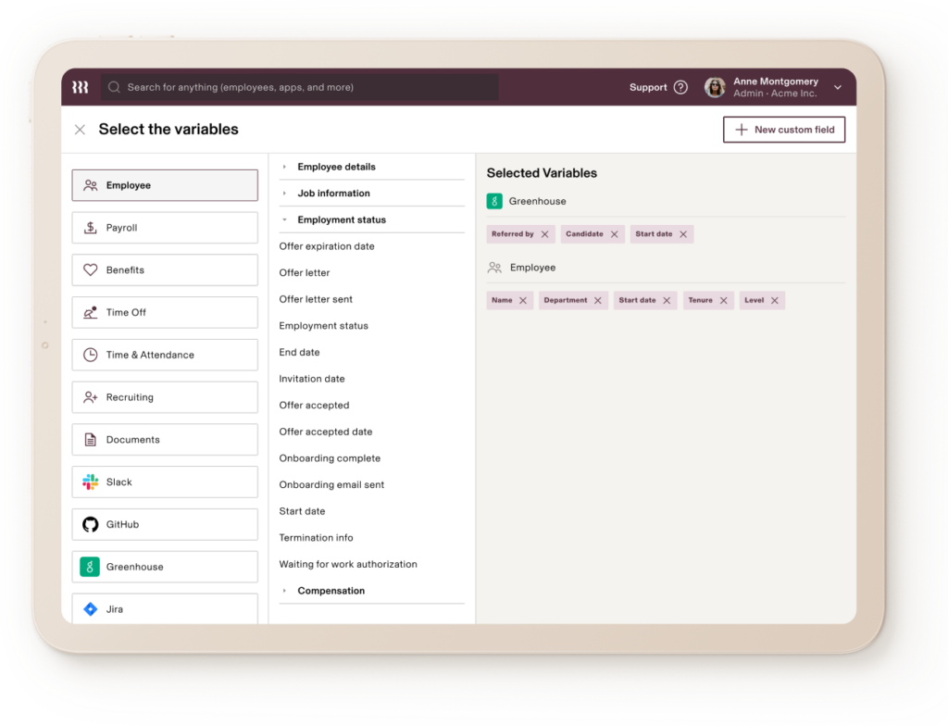Open the account dropdown chevron

click(x=837, y=87)
